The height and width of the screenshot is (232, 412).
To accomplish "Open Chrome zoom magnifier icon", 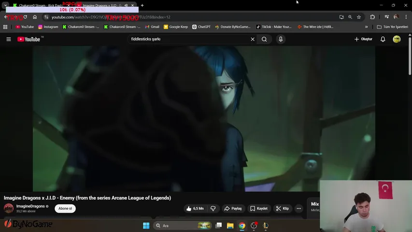I will click(x=350, y=17).
